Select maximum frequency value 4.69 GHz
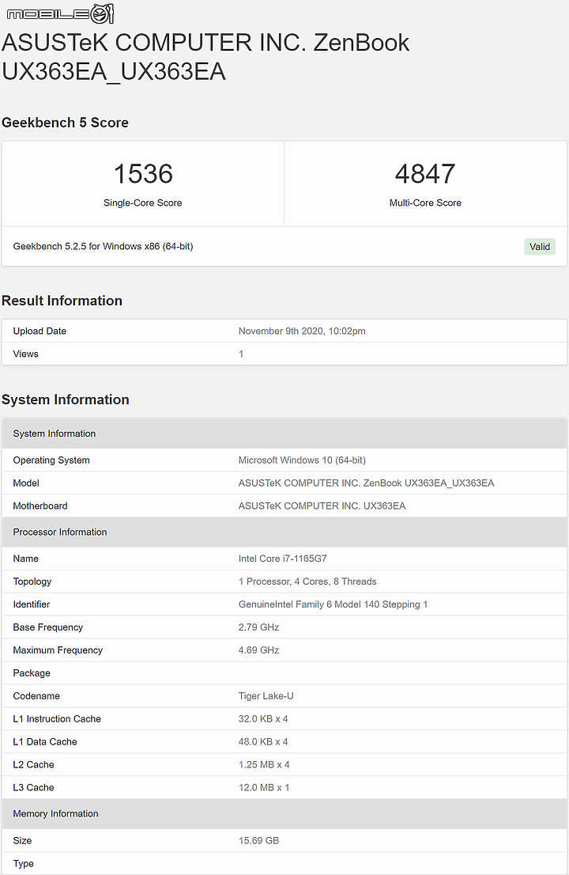This screenshot has height=875, width=569. 258,650
